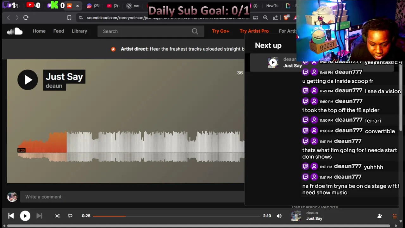Viewport: 405px width, 228px height.
Task: Click the Just Say title in the player bar
Action: (x=314, y=218)
